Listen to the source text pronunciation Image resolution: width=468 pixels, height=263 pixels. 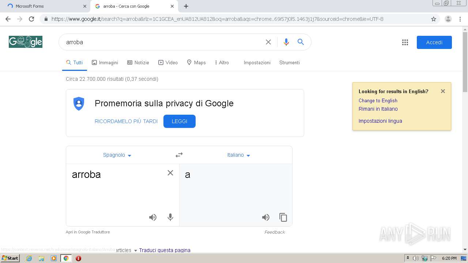click(153, 217)
